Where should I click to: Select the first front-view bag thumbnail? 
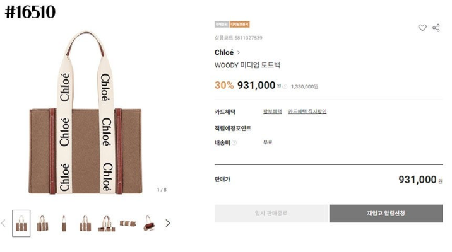click(21, 223)
